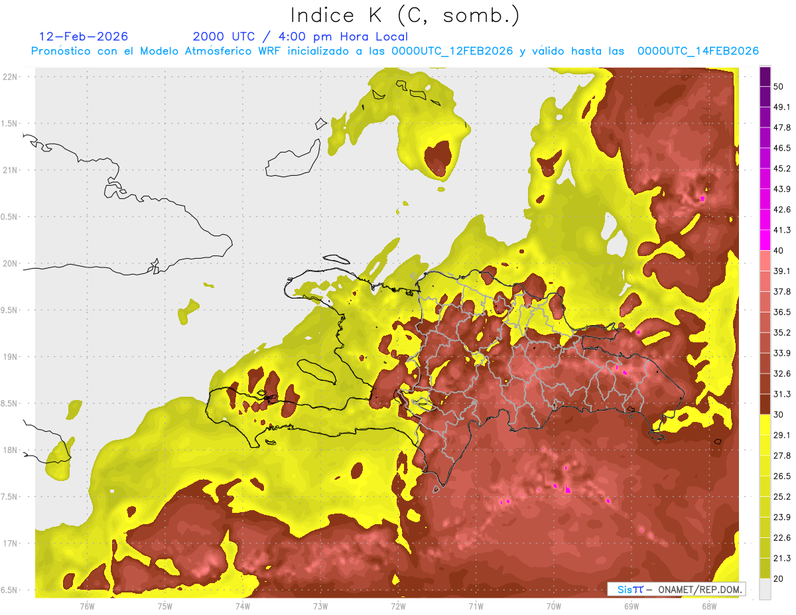Click the 18N latitude axis label

(11, 450)
